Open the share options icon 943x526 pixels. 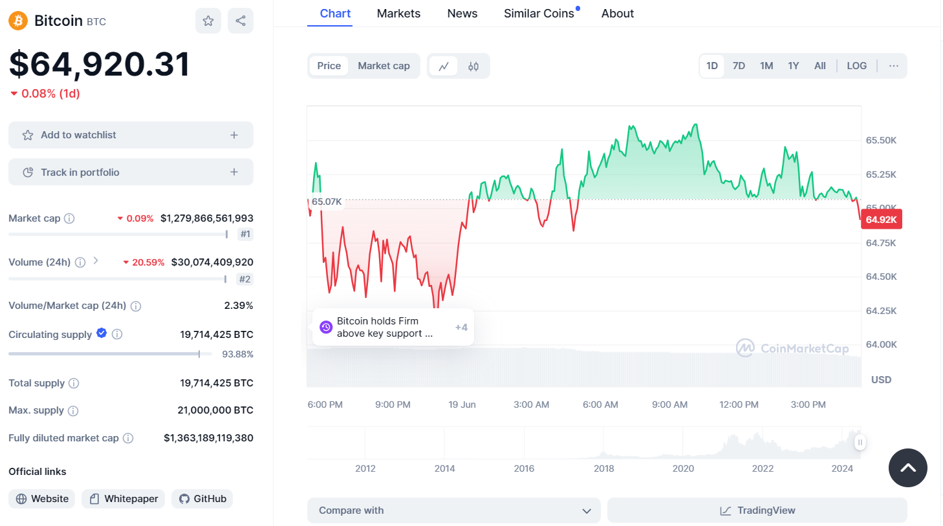click(241, 21)
